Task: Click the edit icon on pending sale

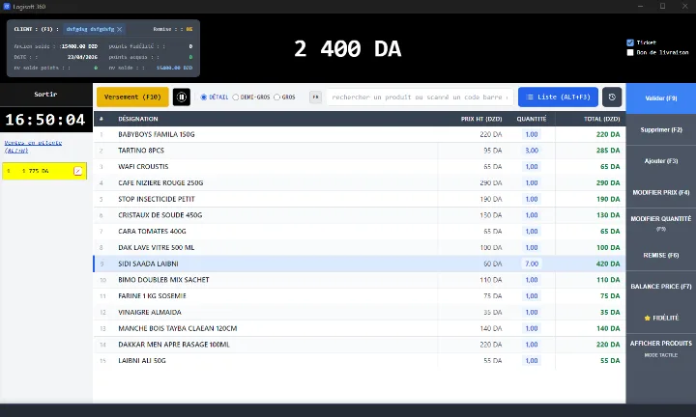Action: [77, 171]
